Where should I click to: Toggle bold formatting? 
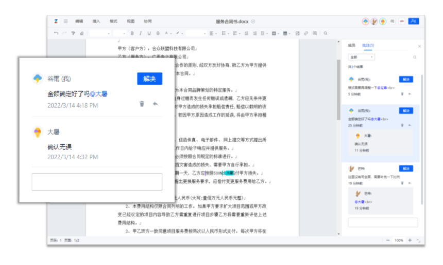tap(132, 33)
